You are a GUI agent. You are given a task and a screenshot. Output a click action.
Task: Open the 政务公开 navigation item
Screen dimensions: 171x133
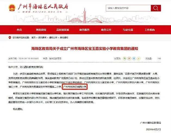pos(106,30)
